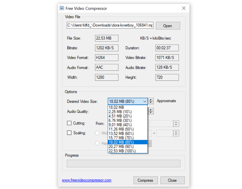Click the Bitrate field showing 1202 KB/S
Screen dimensions: 242x189
tap(107, 48)
